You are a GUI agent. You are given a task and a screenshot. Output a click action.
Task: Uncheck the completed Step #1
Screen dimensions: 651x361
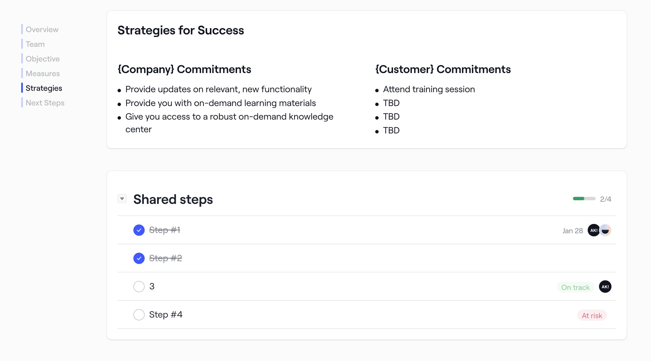tap(139, 230)
